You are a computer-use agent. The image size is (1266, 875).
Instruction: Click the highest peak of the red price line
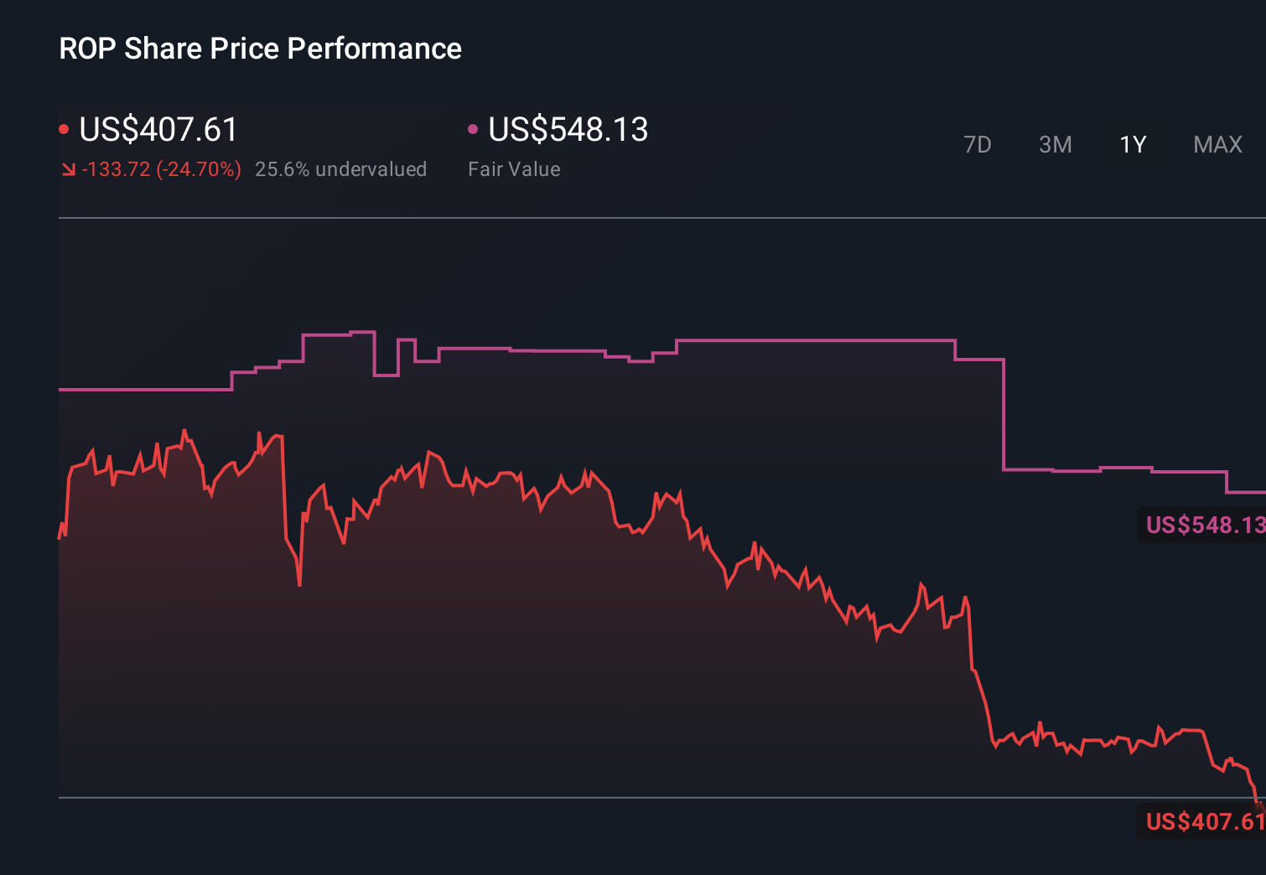tap(184, 432)
